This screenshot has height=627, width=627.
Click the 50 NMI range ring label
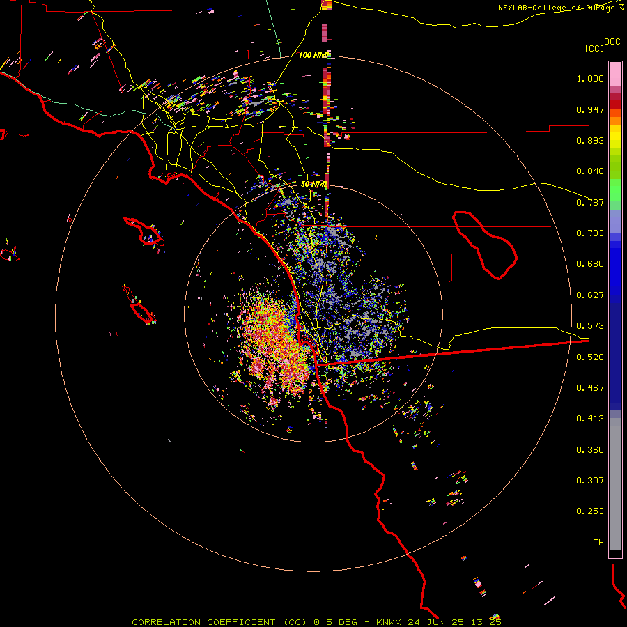(x=314, y=185)
